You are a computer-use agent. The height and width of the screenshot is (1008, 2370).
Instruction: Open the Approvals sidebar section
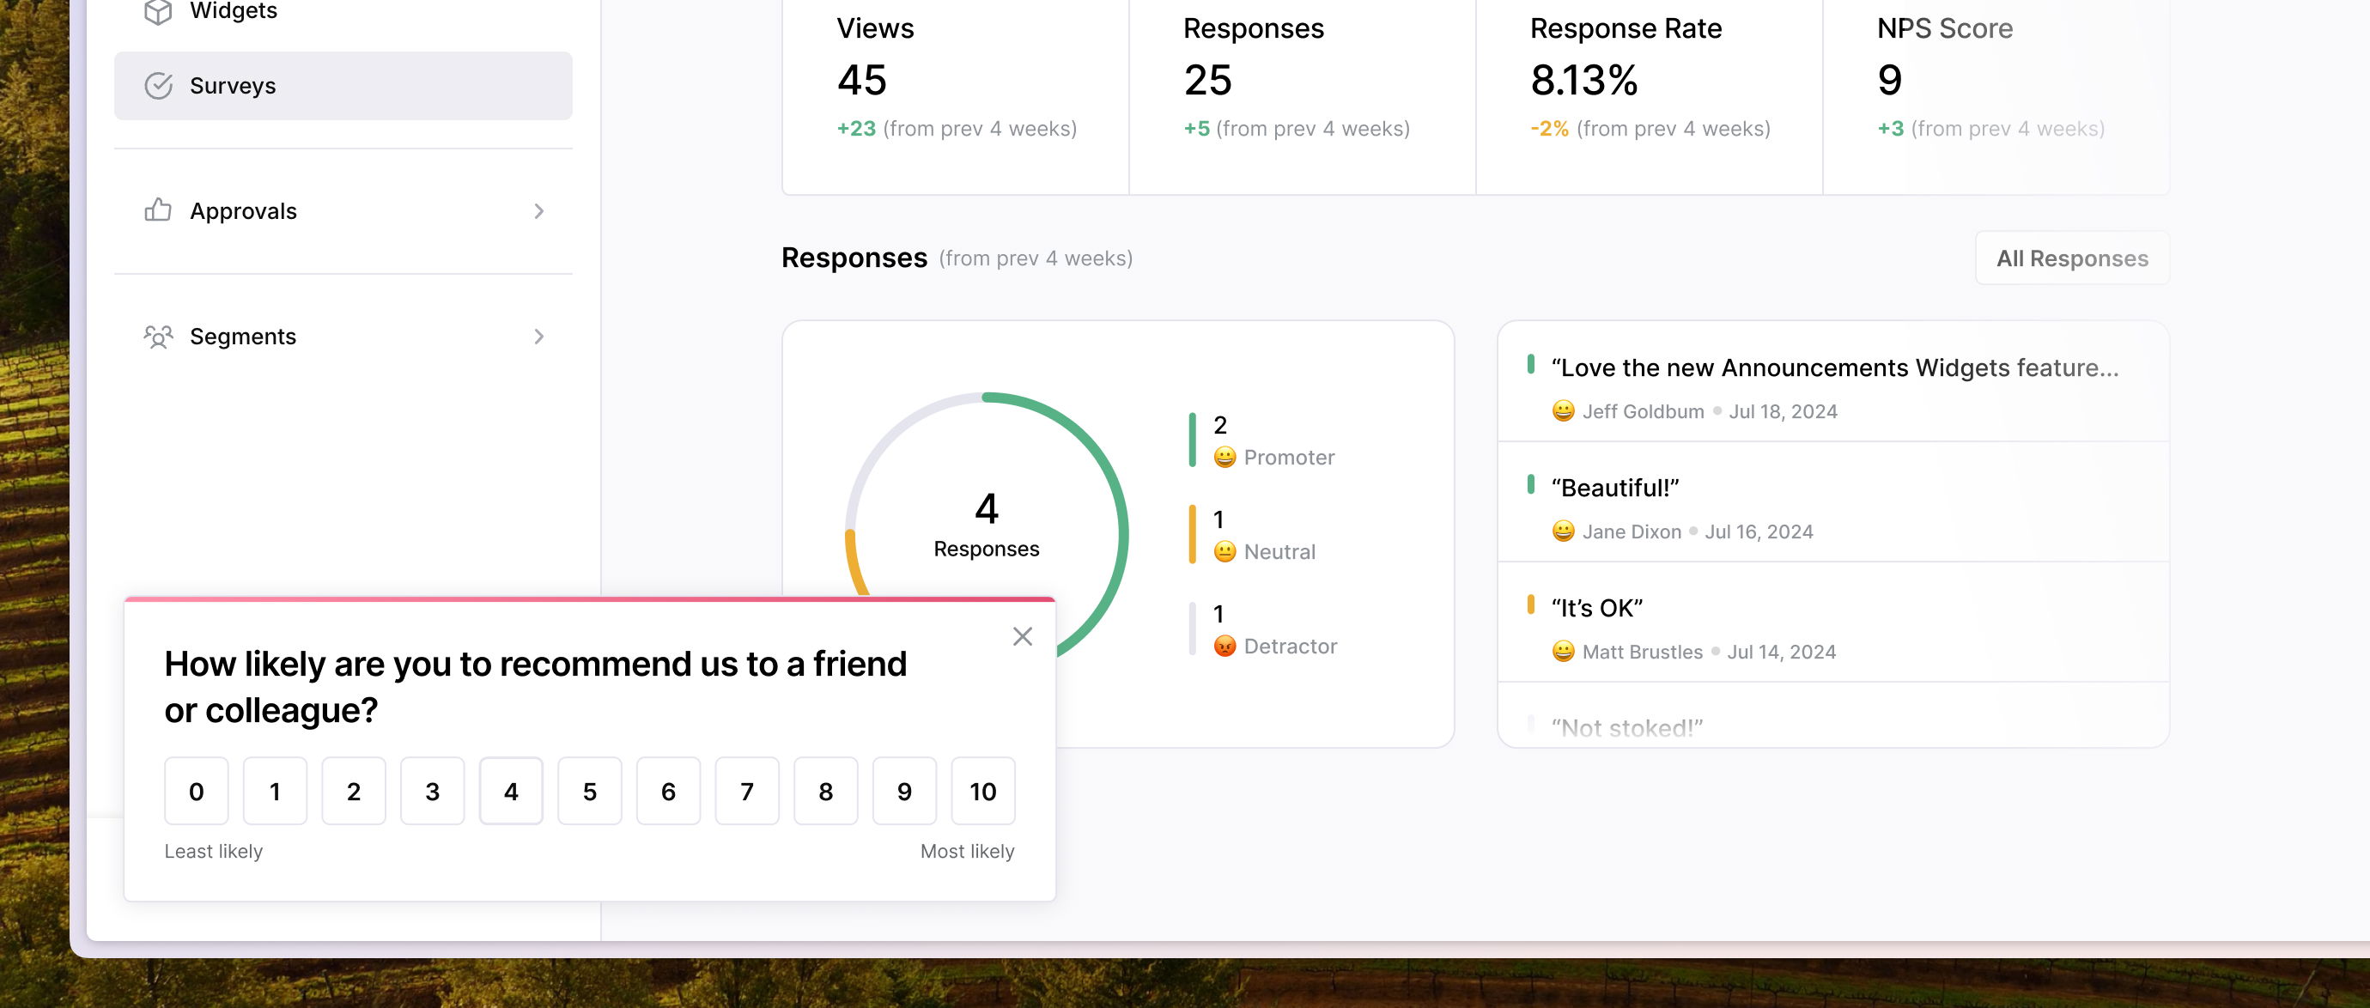(343, 211)
